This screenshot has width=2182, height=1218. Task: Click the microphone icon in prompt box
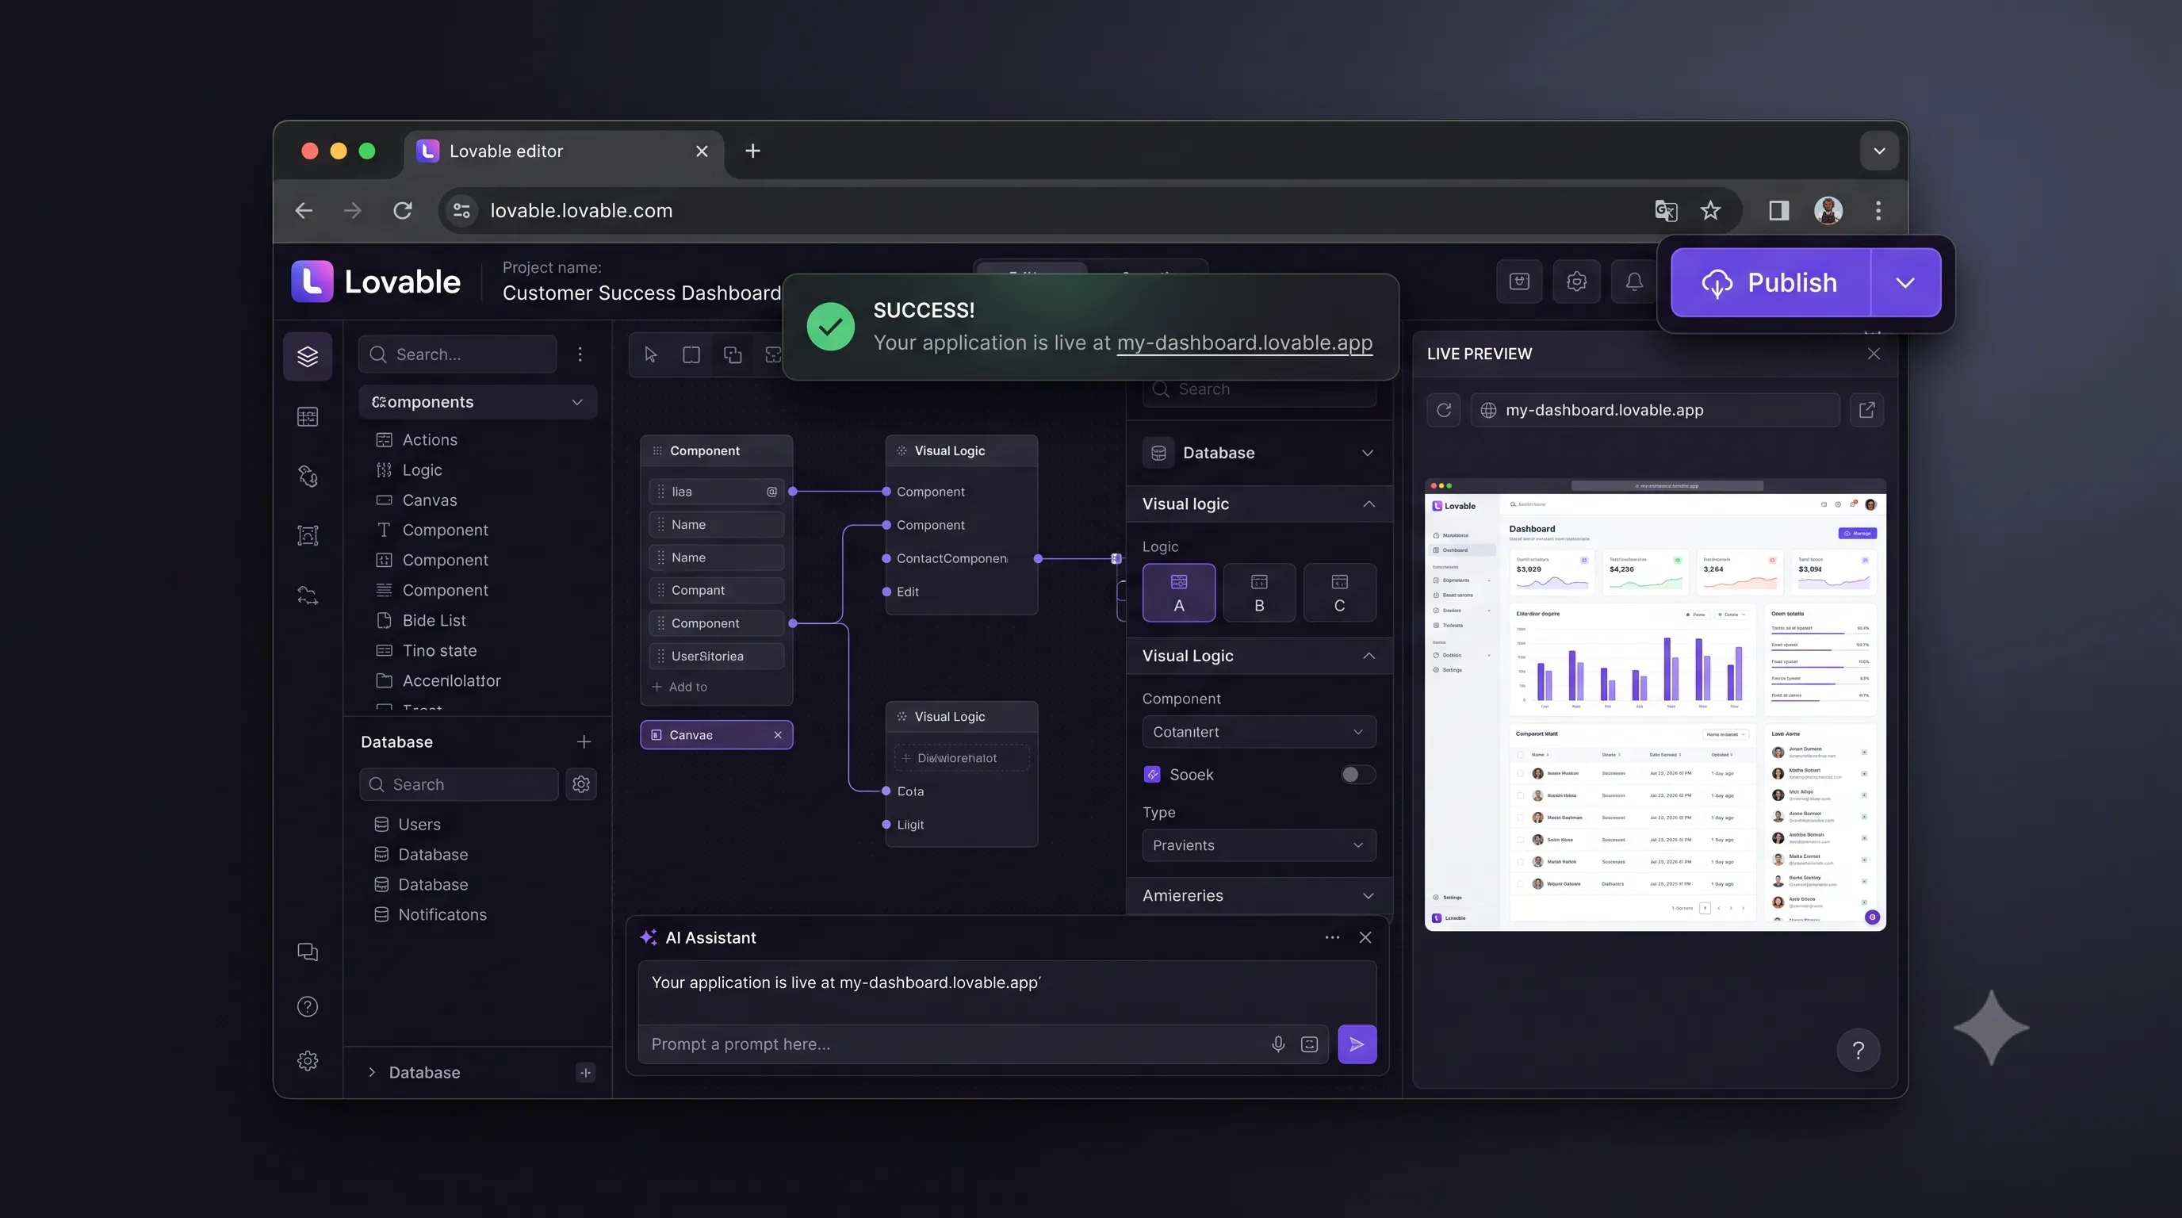1278,1044
